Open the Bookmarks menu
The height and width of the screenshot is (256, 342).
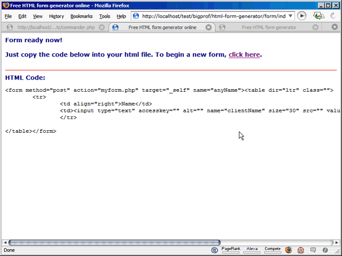click(x=81, y=17)
